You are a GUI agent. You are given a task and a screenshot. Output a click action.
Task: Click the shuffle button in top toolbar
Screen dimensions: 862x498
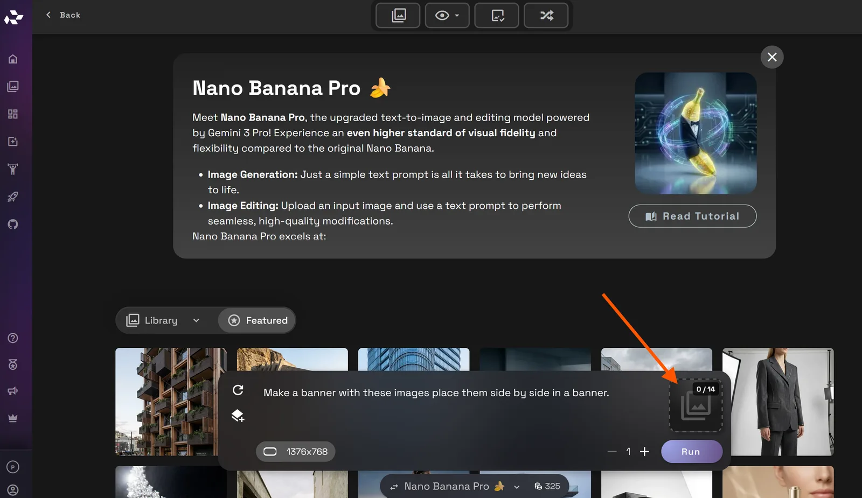point(546,16)
